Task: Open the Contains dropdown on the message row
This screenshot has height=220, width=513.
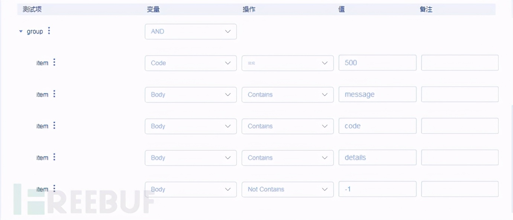Action: tap(287, 94)
